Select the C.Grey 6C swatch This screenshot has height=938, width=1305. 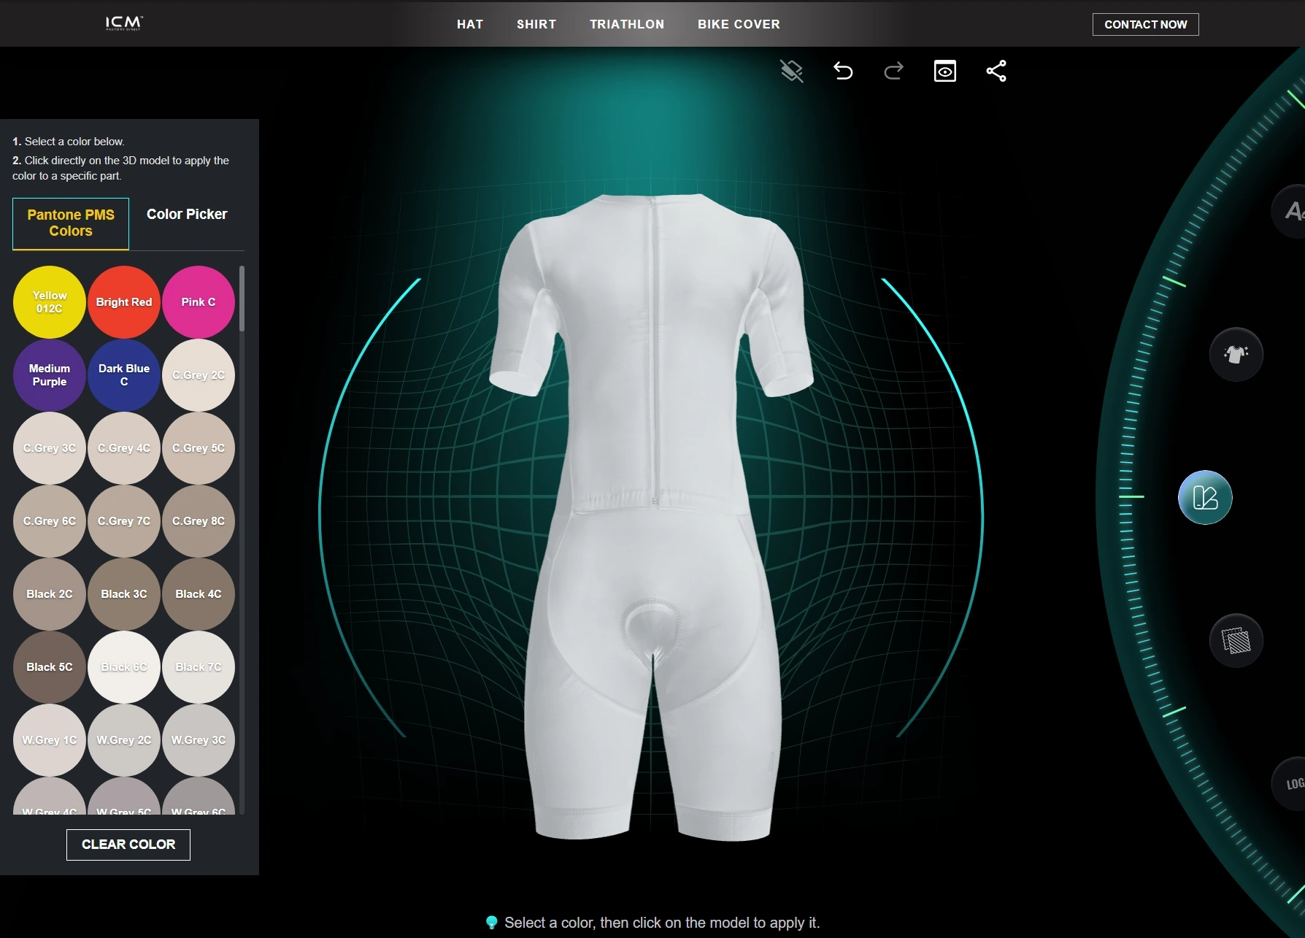click(50, 521)
